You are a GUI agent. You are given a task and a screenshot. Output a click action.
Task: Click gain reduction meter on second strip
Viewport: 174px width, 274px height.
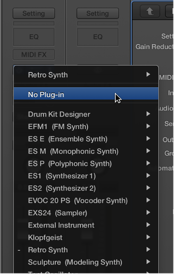[97, 23]
